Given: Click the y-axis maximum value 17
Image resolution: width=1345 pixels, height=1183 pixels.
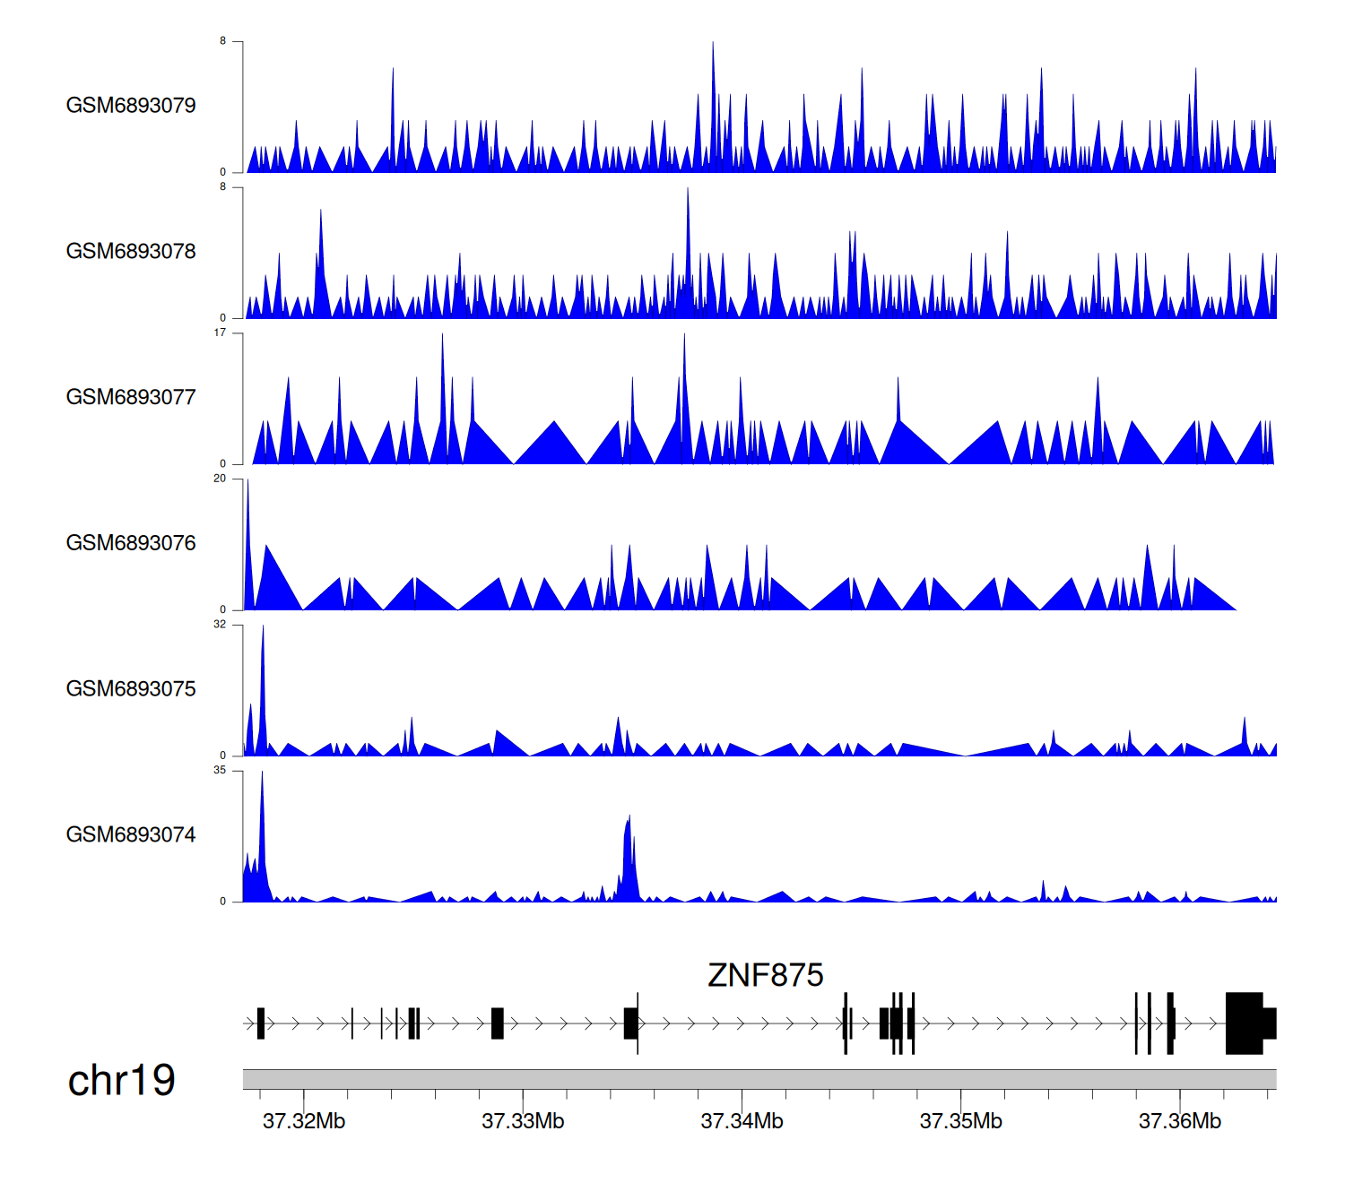Looking at the screenshot, I should coord(220,333).
